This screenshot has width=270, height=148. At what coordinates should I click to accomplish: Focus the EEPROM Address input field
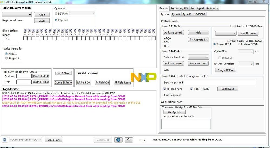tap(24, 76)
